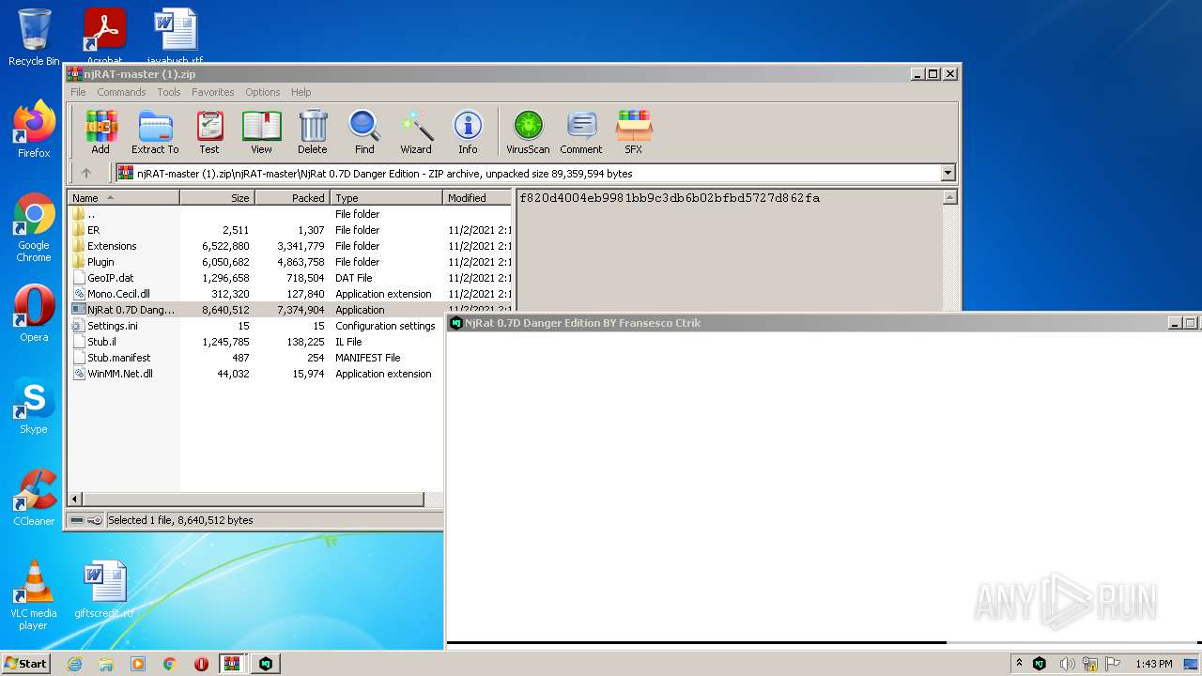Open Google Chrome desktop shortcut
1202x676 pixels.
pos(34,228)
